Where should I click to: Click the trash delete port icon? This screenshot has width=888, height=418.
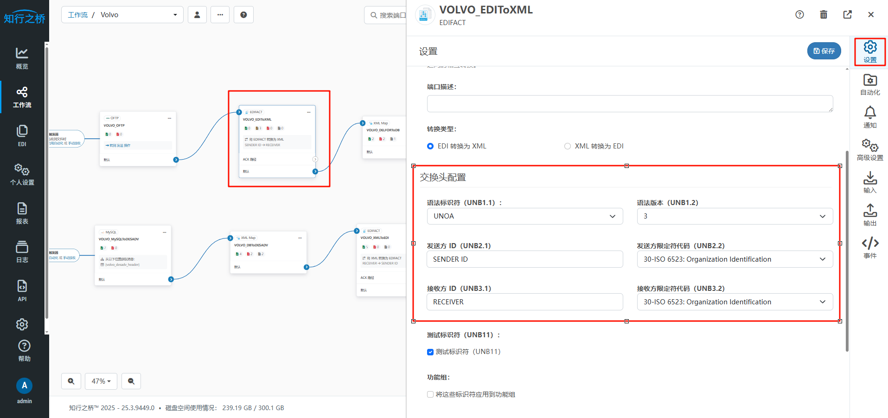824,14
